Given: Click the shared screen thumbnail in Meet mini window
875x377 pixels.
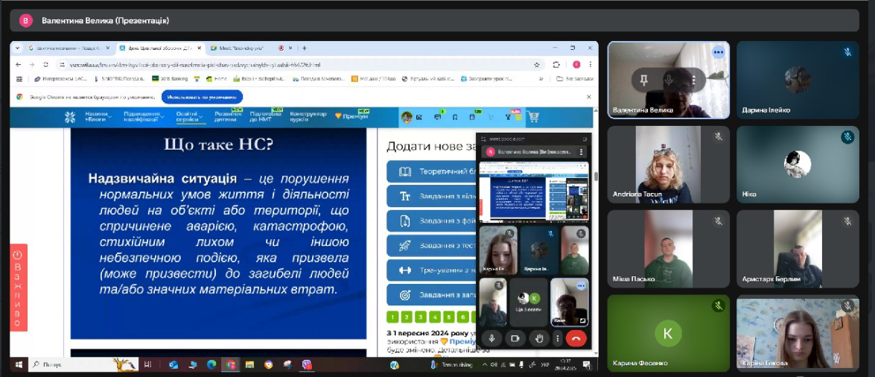Looking at the screenshot, I should tap(533, 191).
